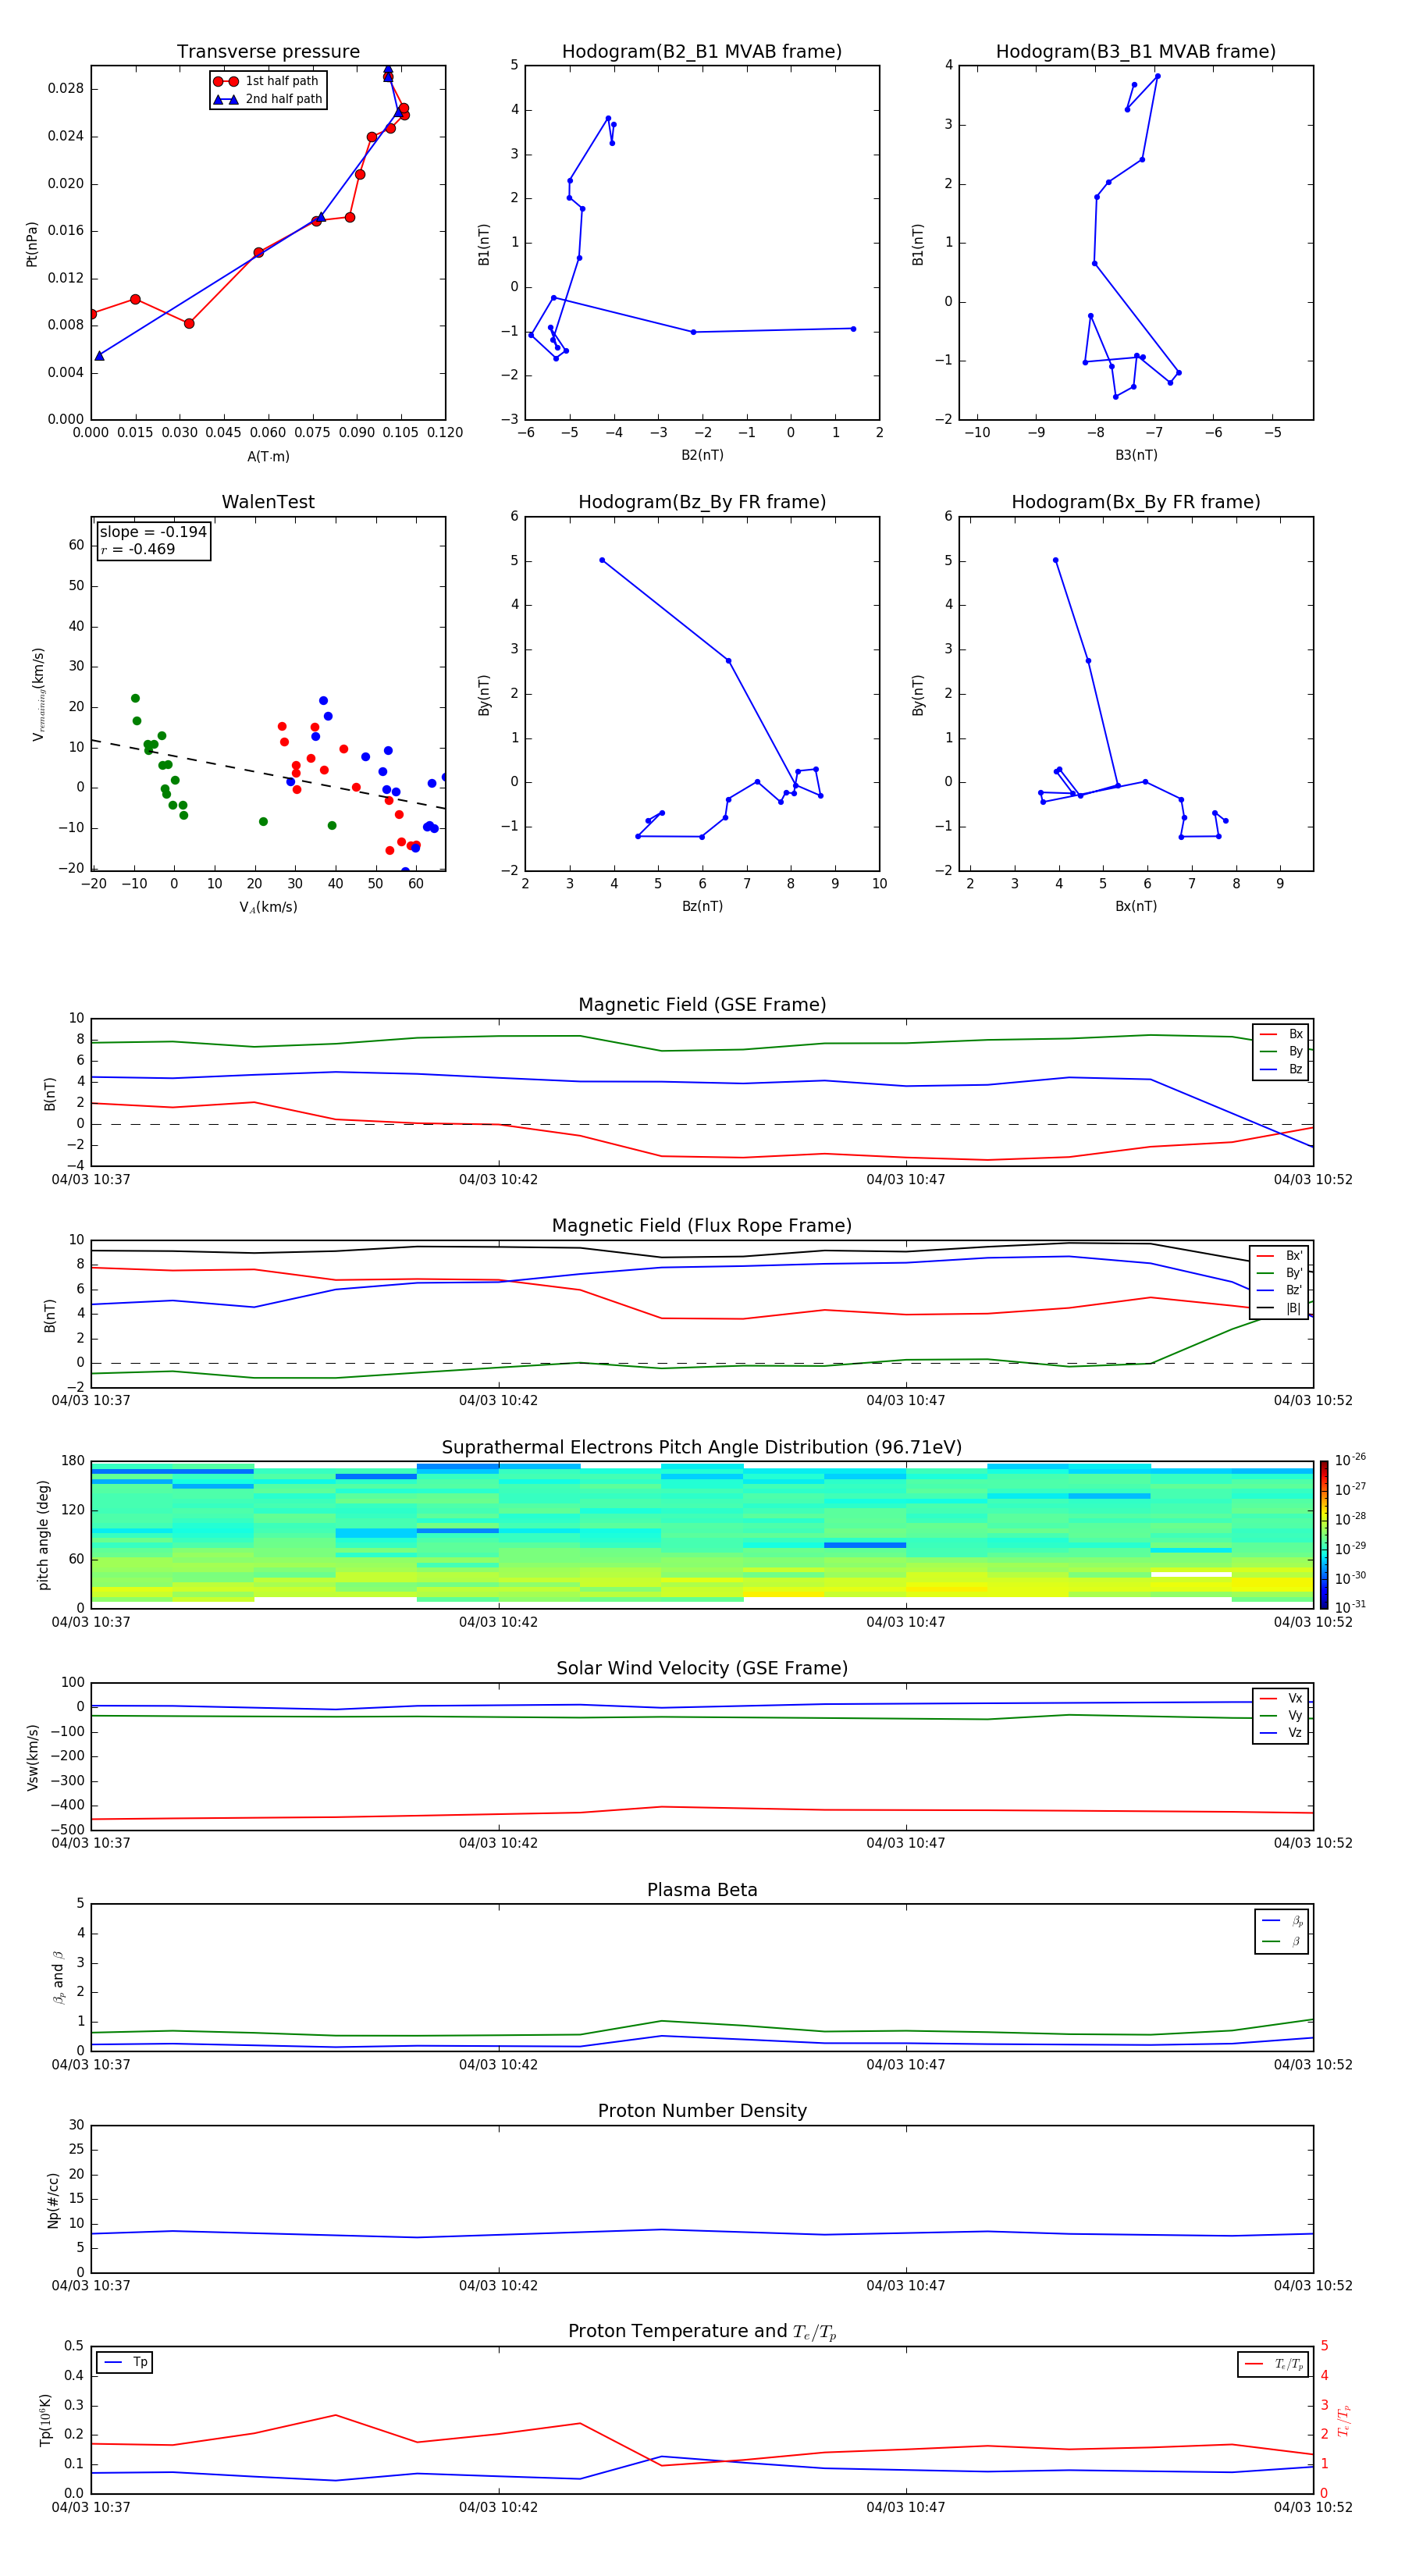
Task: Click the pitch angle color scale bar
Action: (x=1323, y=1535)
